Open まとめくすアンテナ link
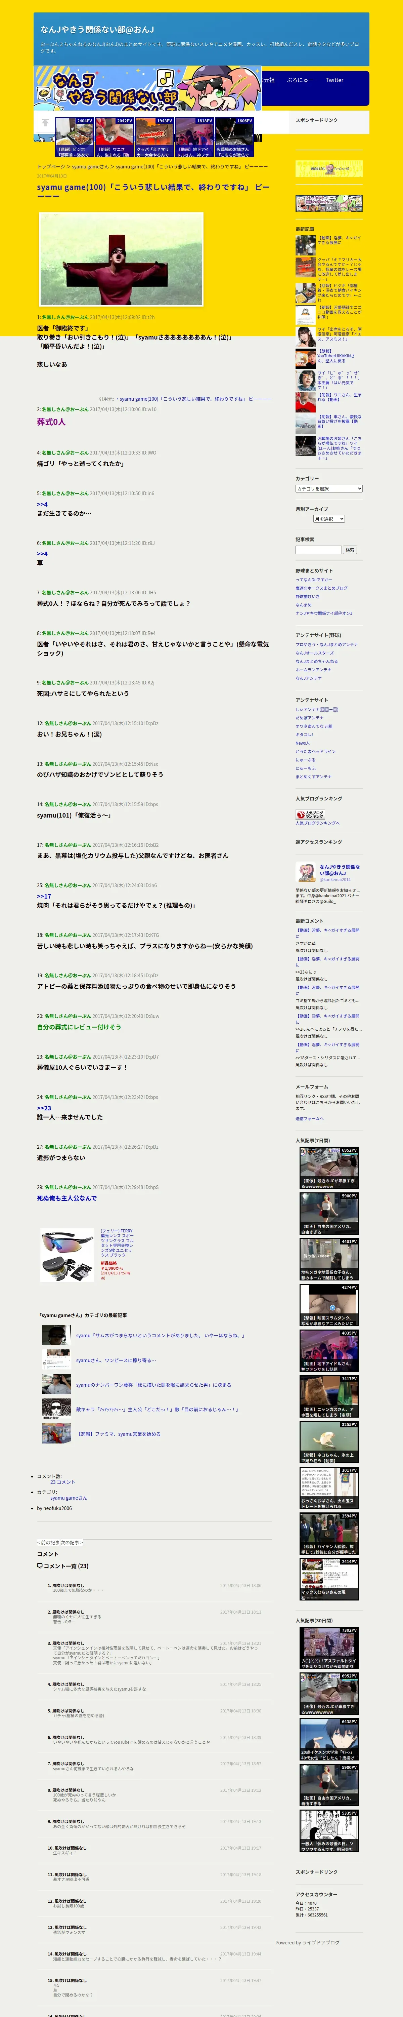The width and height of the screenshot is (403, 2017). click(313, 777)
